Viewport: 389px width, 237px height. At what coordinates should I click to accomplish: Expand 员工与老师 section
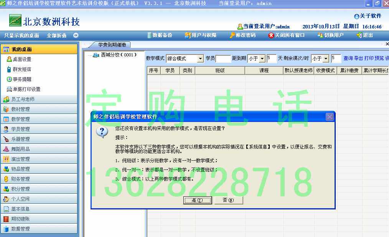tap(39, 99)
